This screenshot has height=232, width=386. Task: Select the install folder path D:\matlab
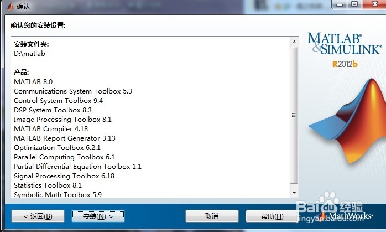click(x=29, y=54)
